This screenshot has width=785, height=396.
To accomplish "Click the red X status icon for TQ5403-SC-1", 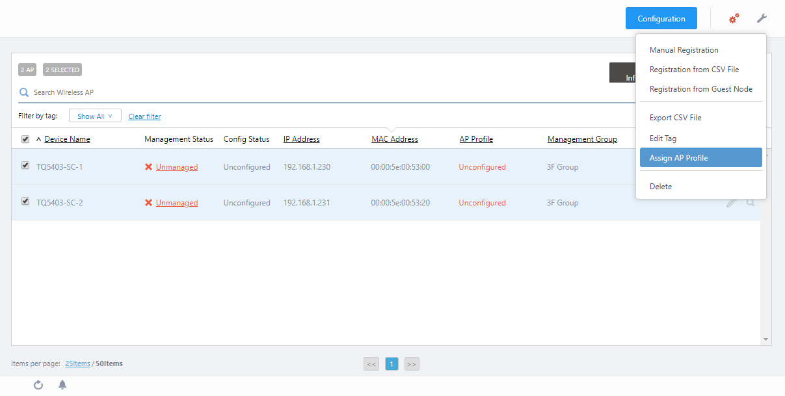I will point(148,167).
